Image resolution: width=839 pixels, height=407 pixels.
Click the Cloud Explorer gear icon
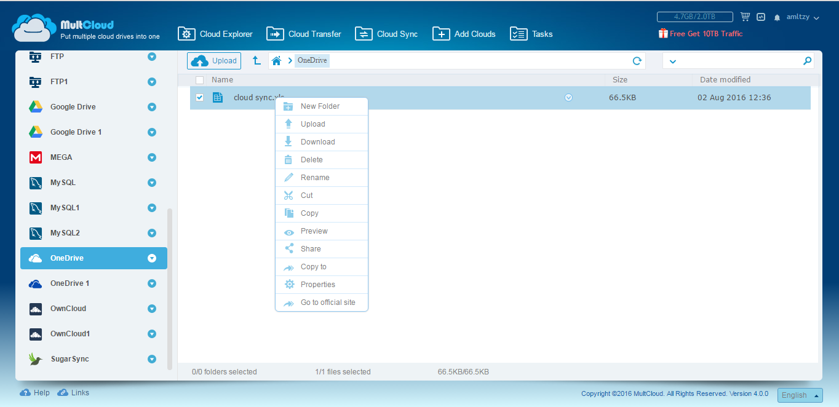tap(186, 34)
